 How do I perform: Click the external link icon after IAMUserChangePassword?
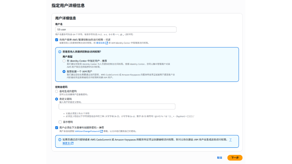coord(102,131)
